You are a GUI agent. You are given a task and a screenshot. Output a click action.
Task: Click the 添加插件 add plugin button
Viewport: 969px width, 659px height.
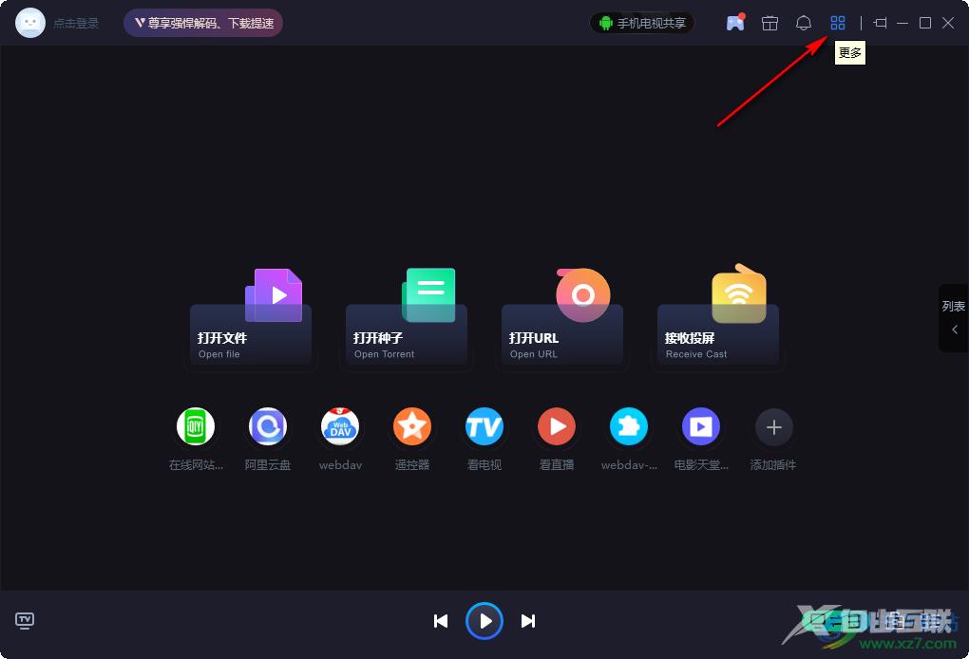point(773,426)
